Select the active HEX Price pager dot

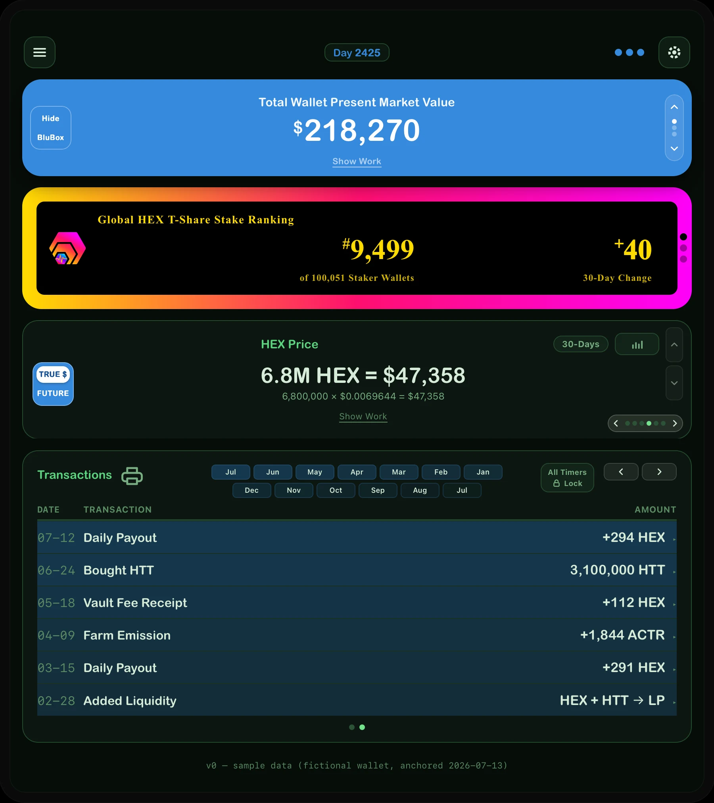[649, 423]
